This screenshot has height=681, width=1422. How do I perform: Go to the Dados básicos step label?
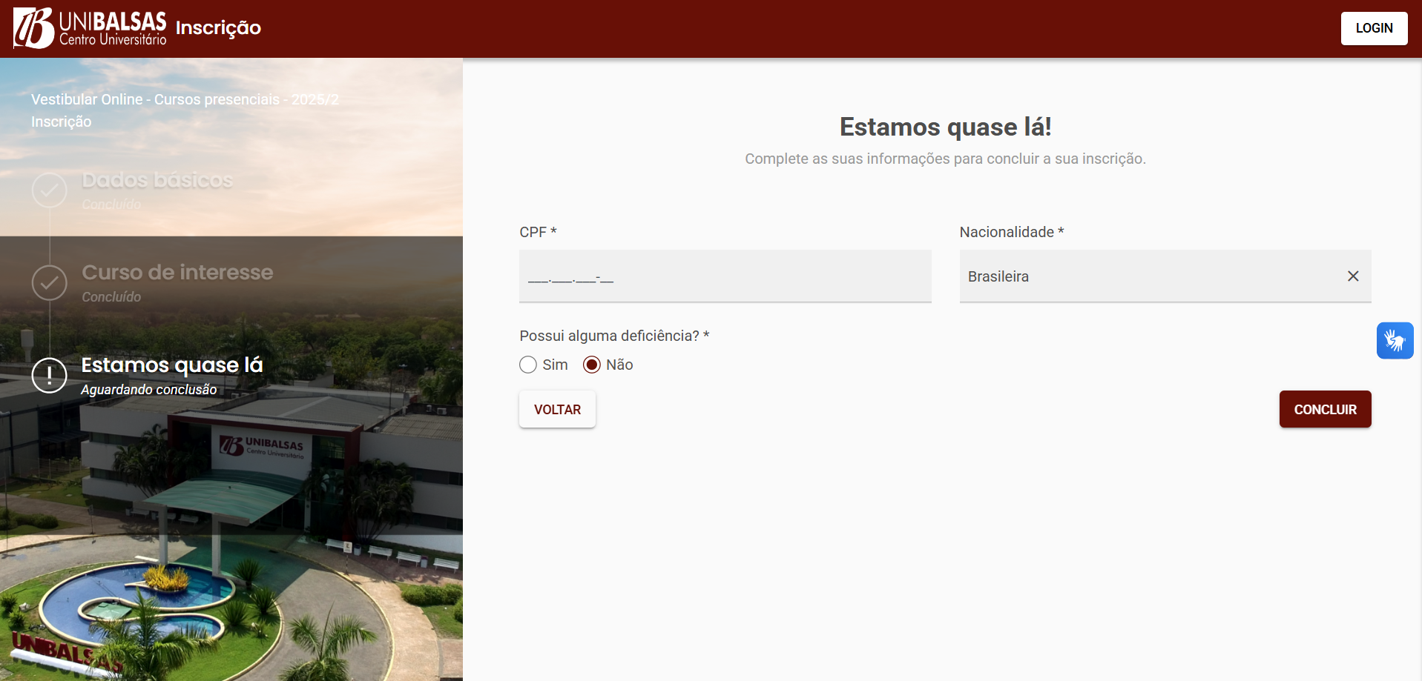click(x=157, y=180)
